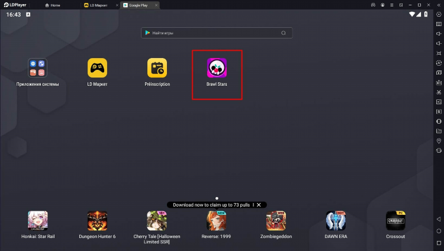Open the Приложения системы folder
This screenshot has height=251, width=444.
[x=37, y=67]
